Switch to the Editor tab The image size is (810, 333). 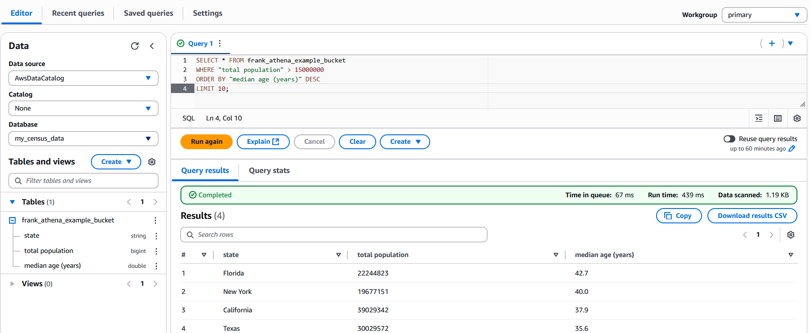pos(22,13)
